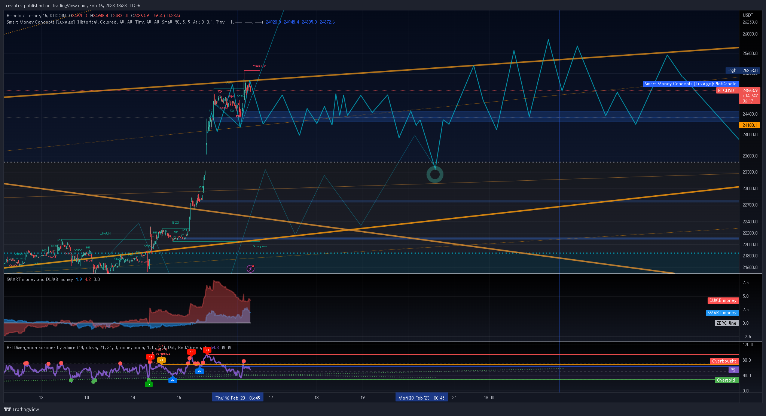The image size is (766, 416).
Task: Click 22200.0 on the price axis
Action: [750, 233]
